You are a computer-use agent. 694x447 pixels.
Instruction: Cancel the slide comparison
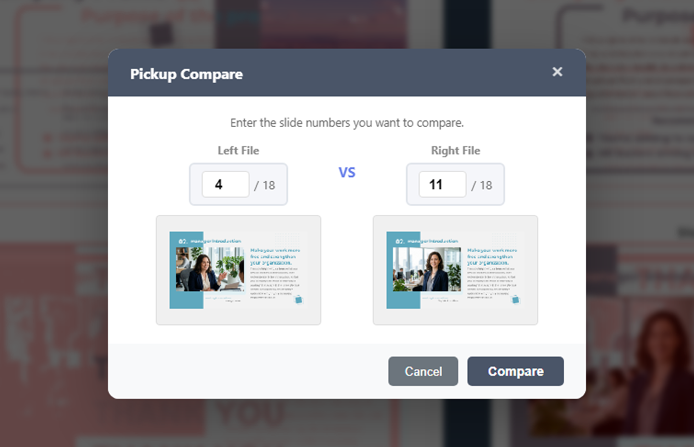point(423,371)
